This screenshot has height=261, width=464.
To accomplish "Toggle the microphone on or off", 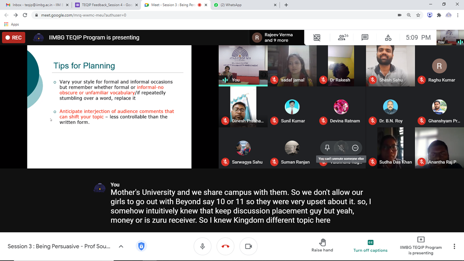I will pyautogui.click(x=202, y=246).
